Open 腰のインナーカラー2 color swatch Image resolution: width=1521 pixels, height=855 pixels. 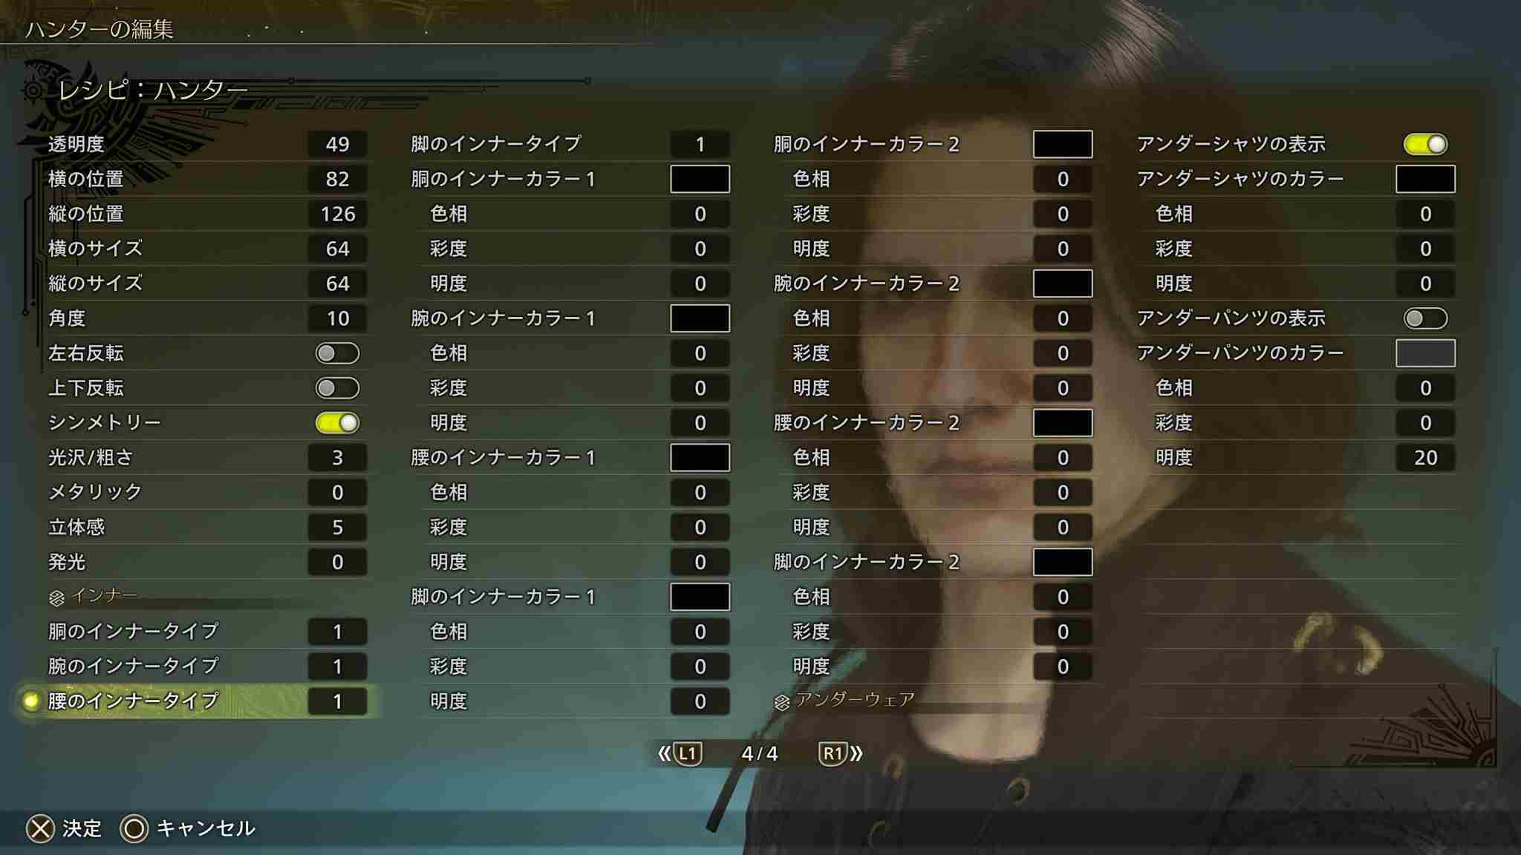click(1063, 423)
